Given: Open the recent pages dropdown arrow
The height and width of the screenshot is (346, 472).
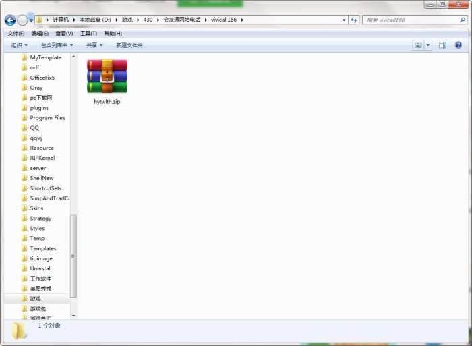Looking at the screenshot, I should point(31,20).
